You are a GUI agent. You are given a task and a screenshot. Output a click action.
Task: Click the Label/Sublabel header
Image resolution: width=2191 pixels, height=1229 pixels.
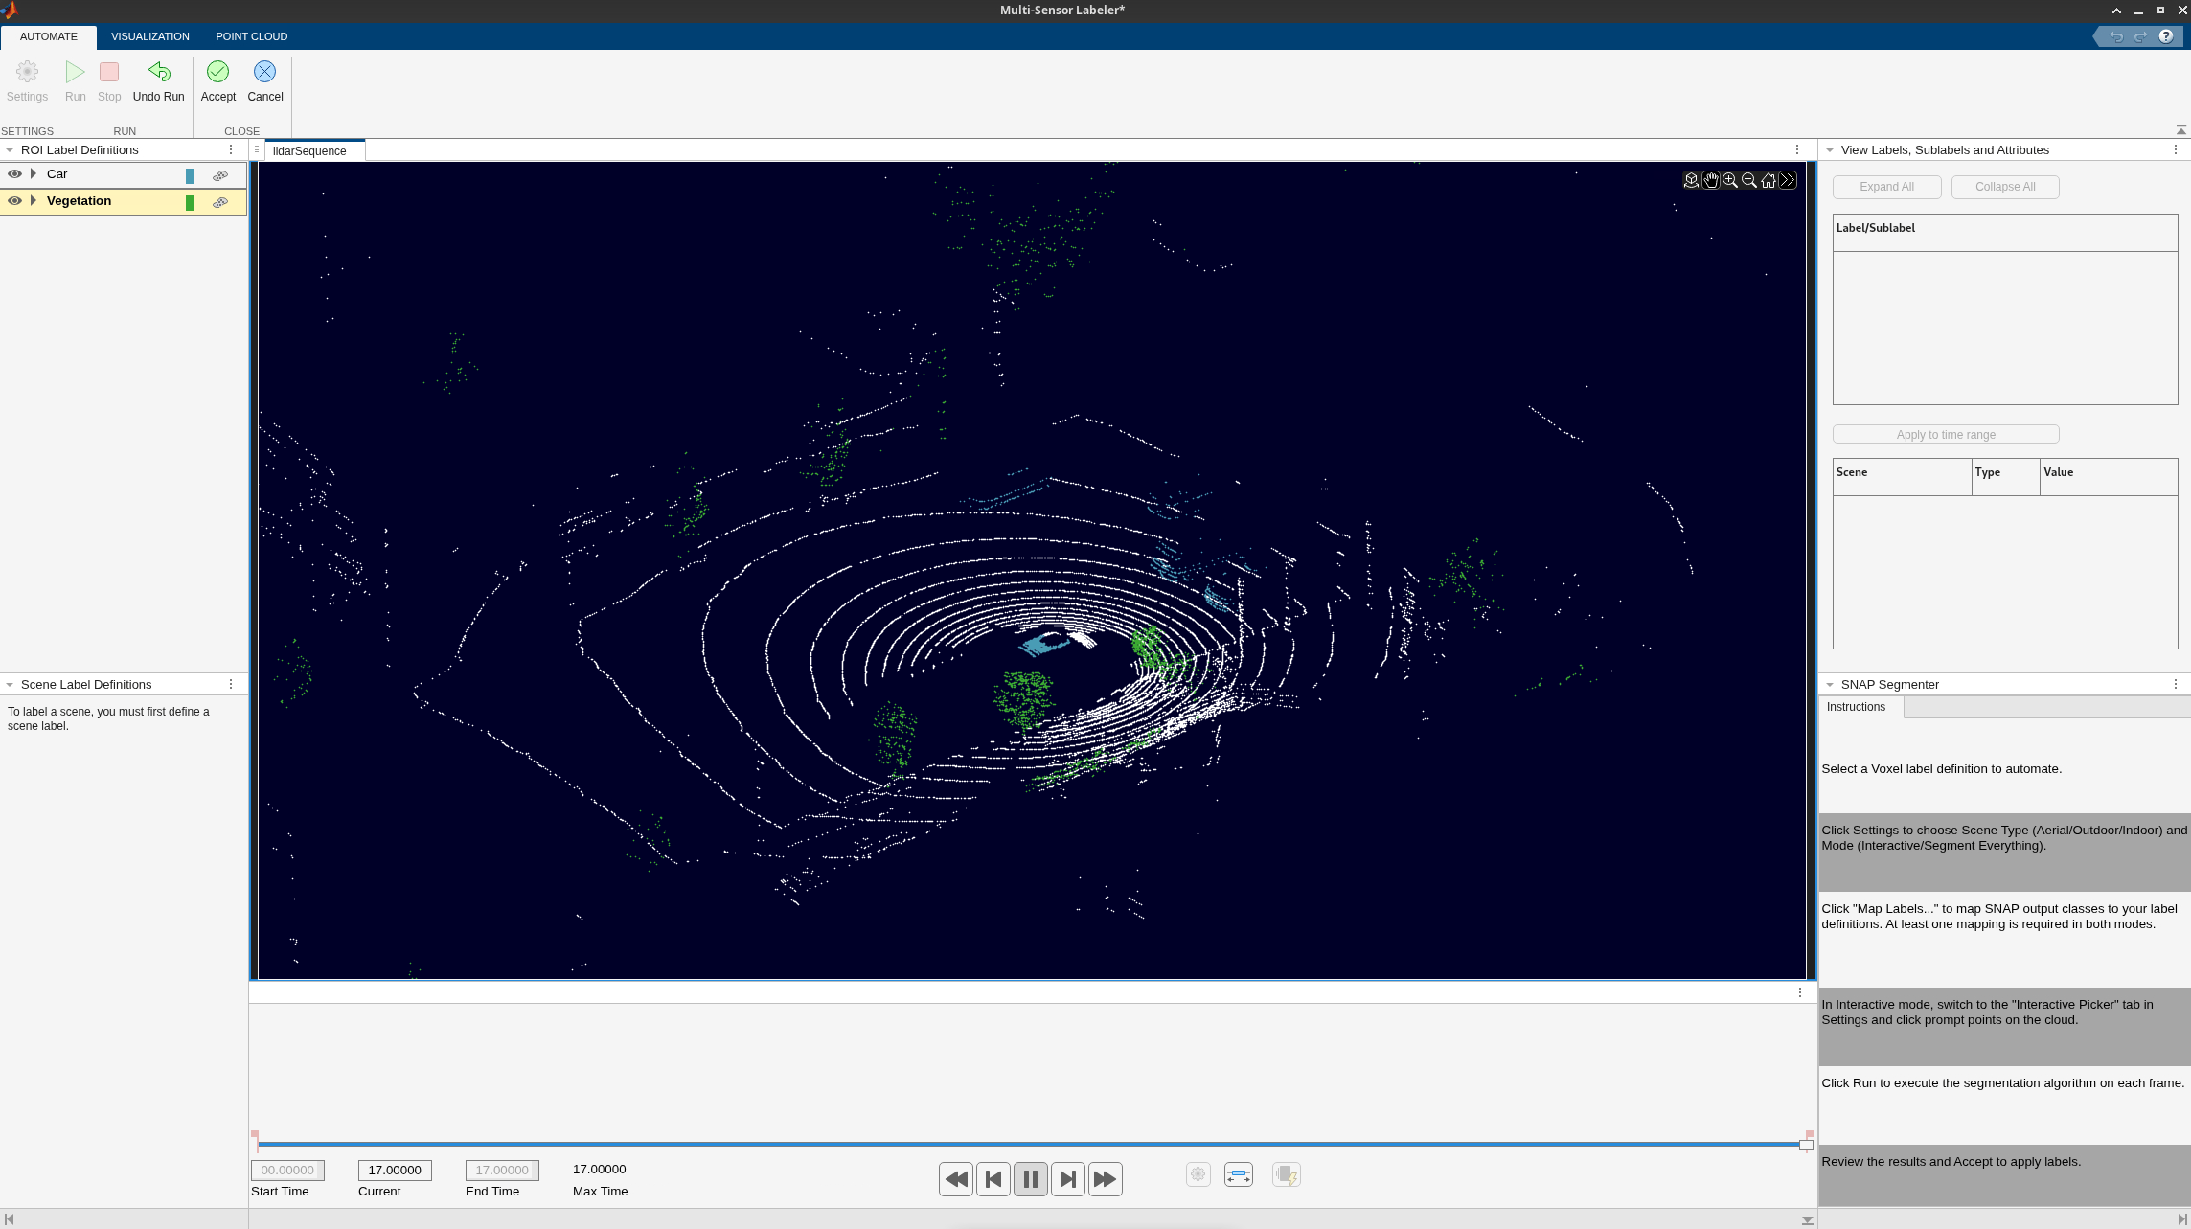[2005, 233]
